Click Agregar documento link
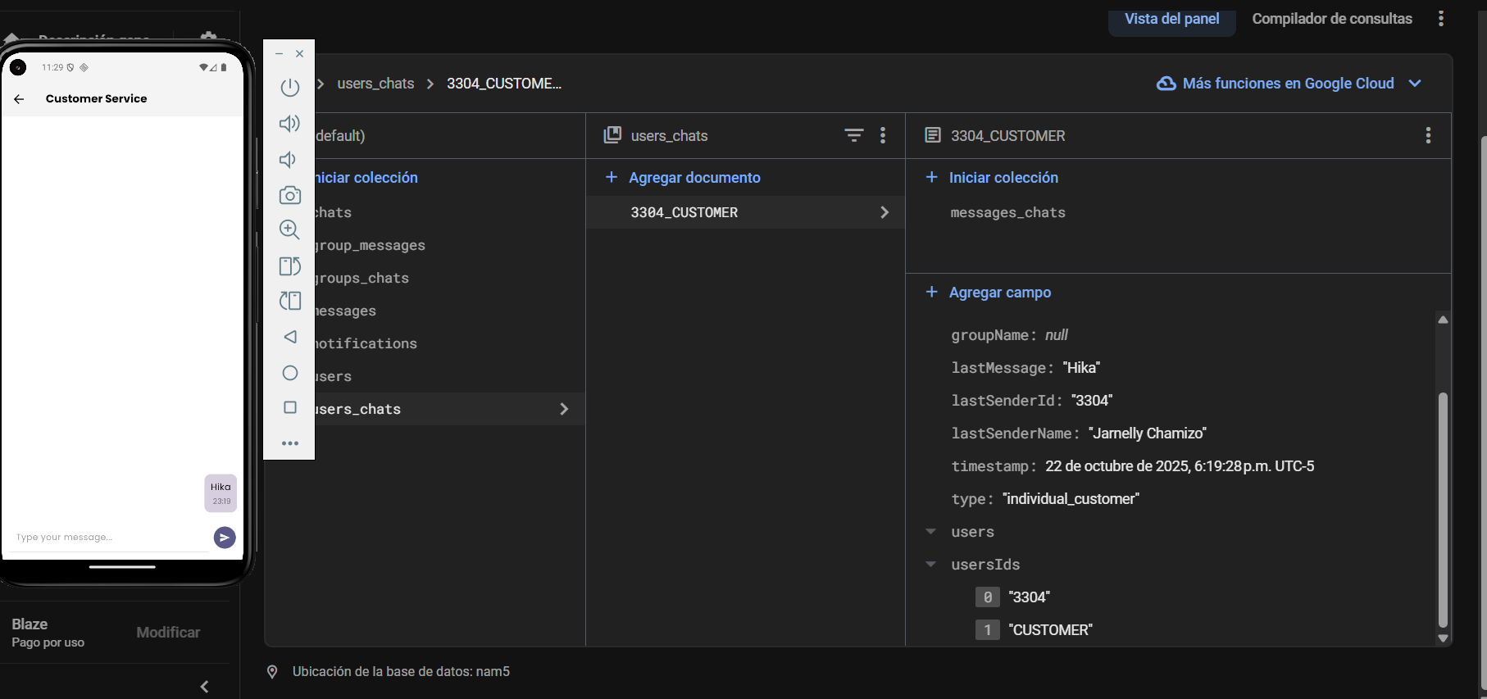The image size is (1487, 699). (693, 178)
